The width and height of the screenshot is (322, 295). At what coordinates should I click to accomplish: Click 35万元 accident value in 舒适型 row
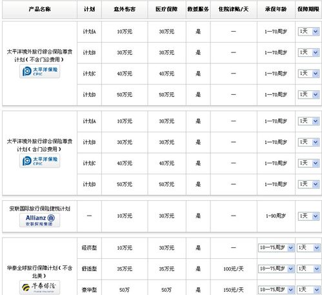pos(125,269)
